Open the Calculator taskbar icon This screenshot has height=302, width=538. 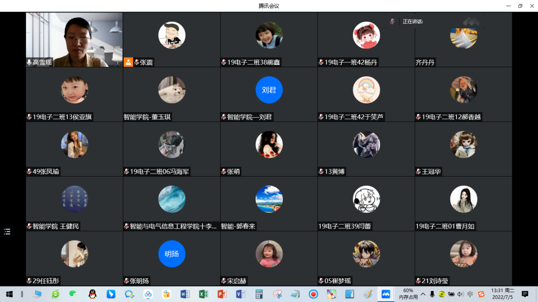click(x=259, y=294)
